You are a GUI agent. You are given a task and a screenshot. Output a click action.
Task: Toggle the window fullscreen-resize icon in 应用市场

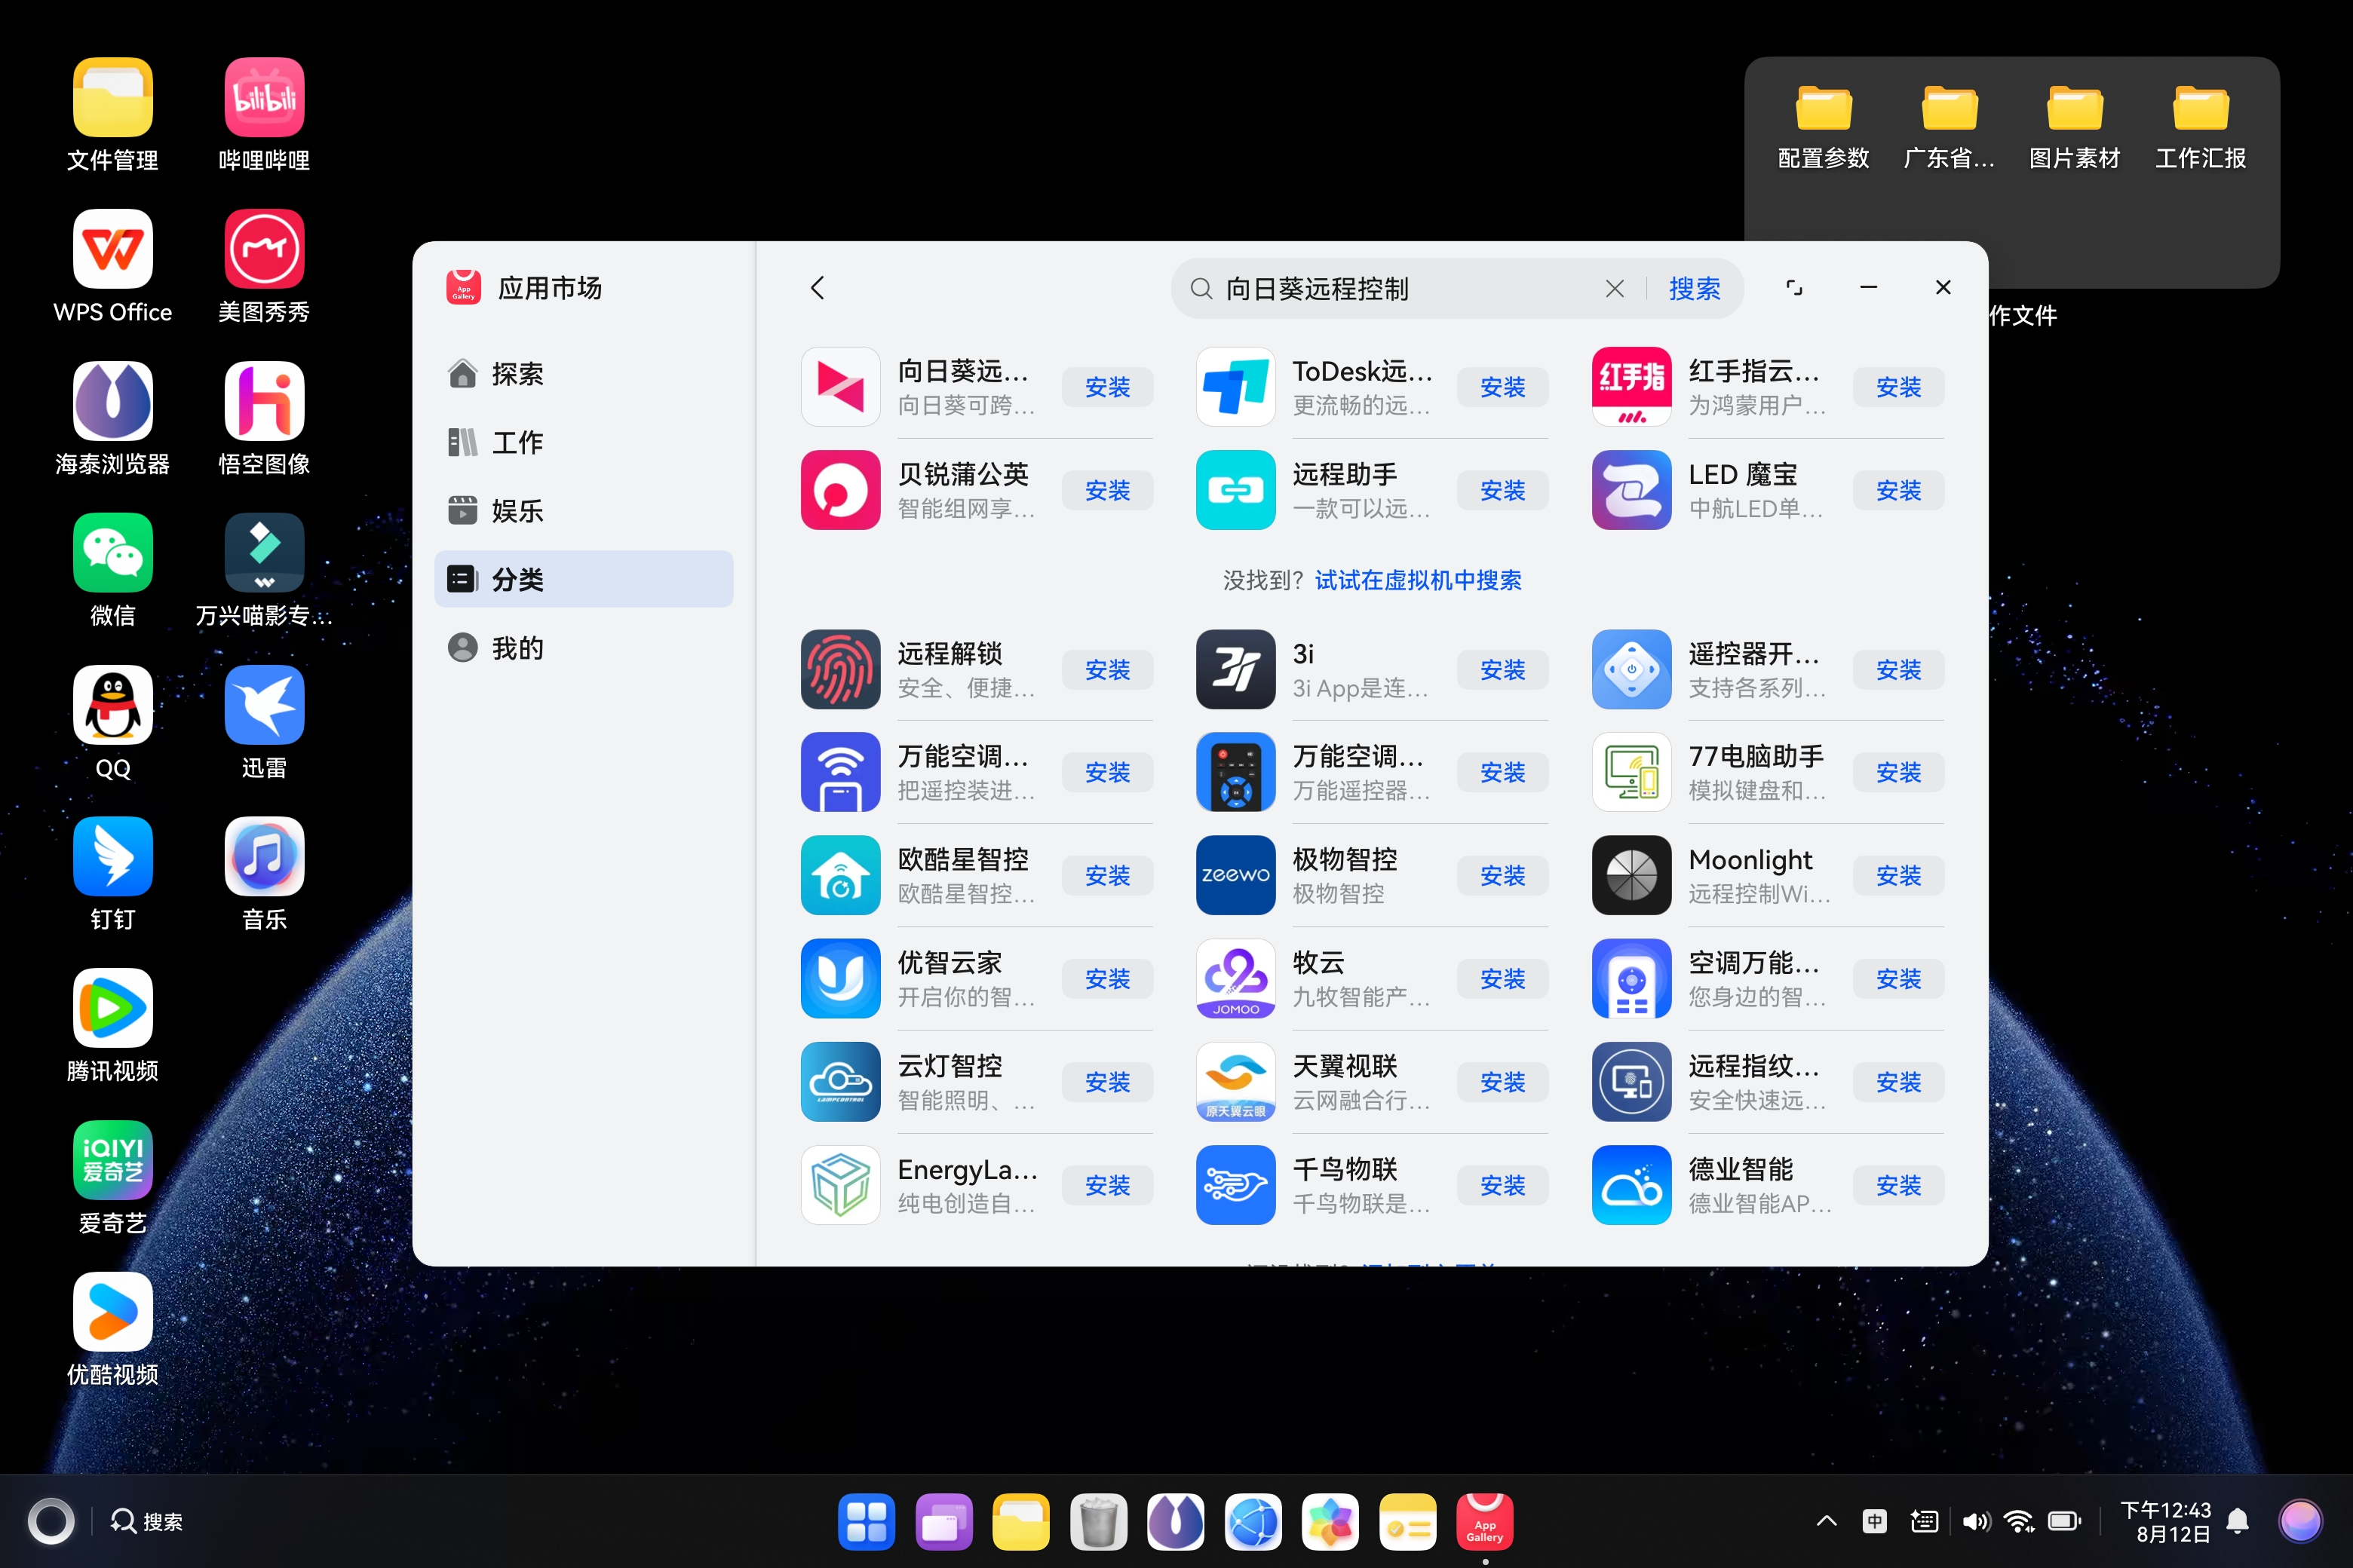click(x=1793, y=288)
